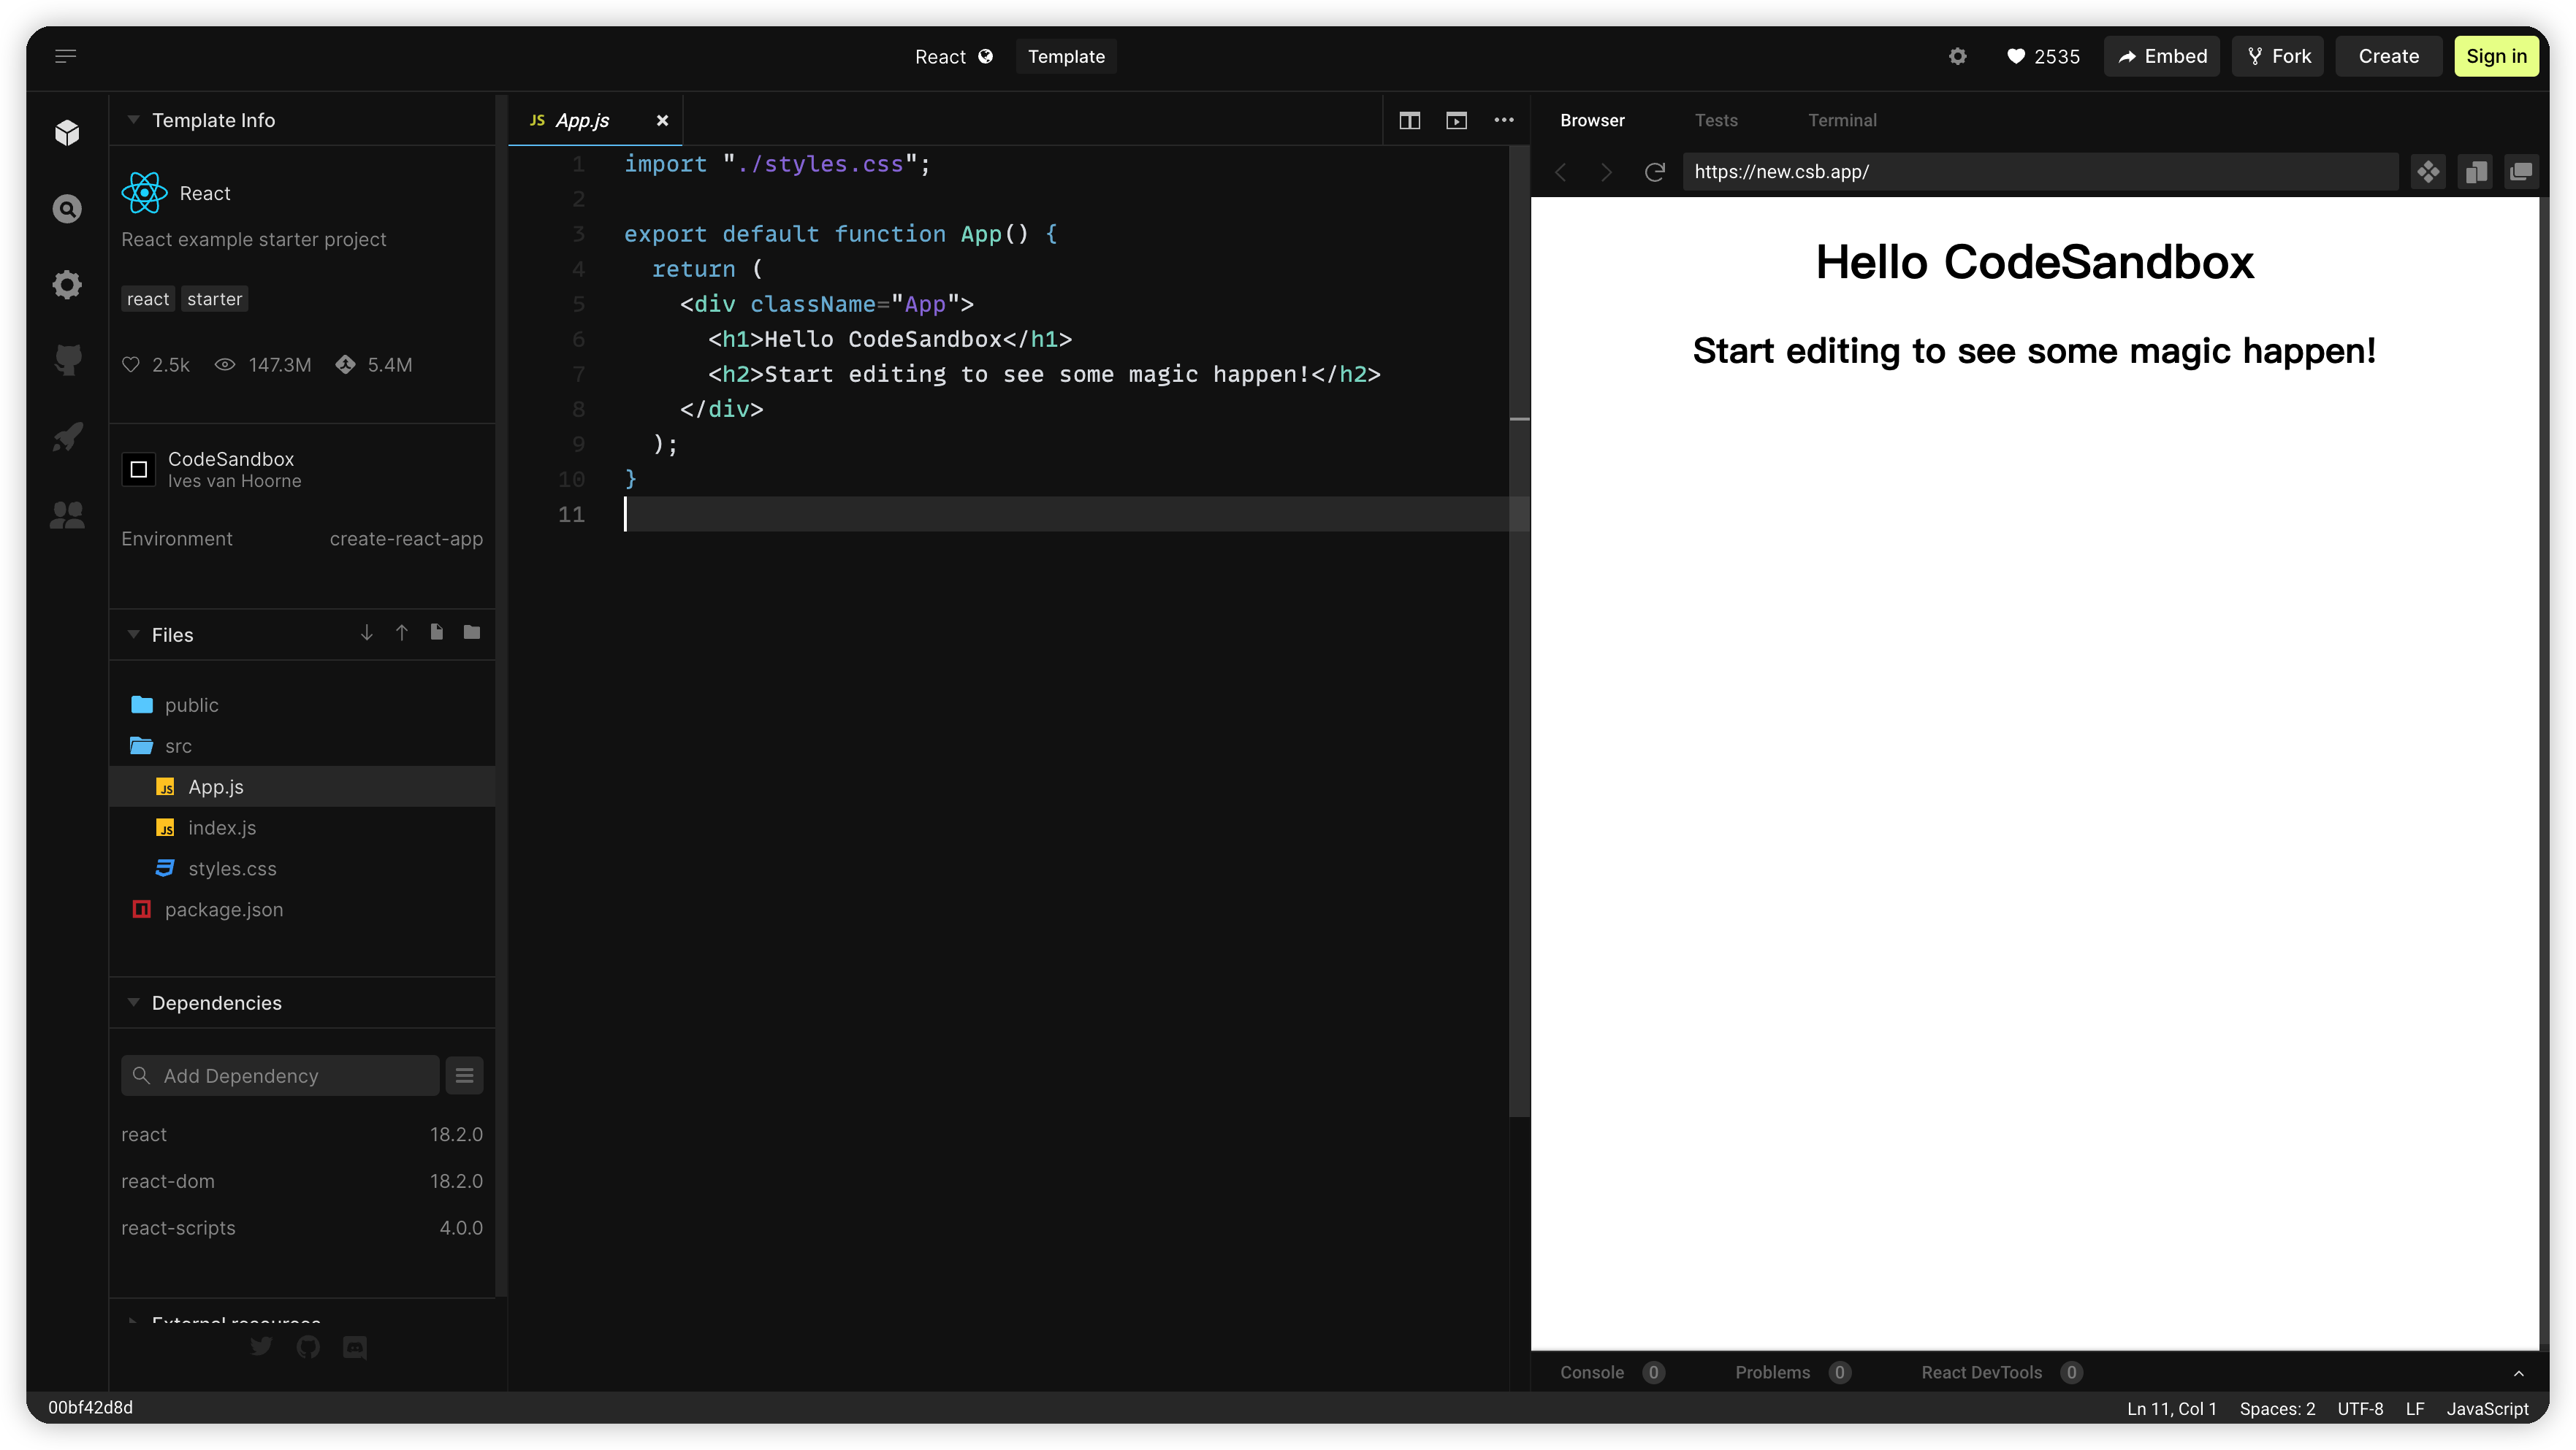Open the GitHub icon in sidebar footer

pyautogui.click(x=308, y=1347)
